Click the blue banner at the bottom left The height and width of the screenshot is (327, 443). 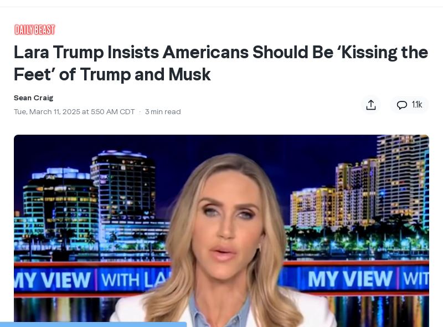coord(93,324)
